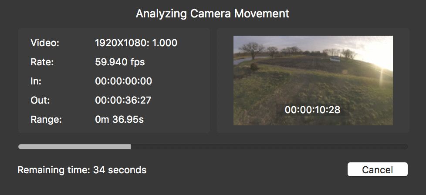Click the filled portion of the progress bar
The image size is (426, 195).
pos(74,147)
